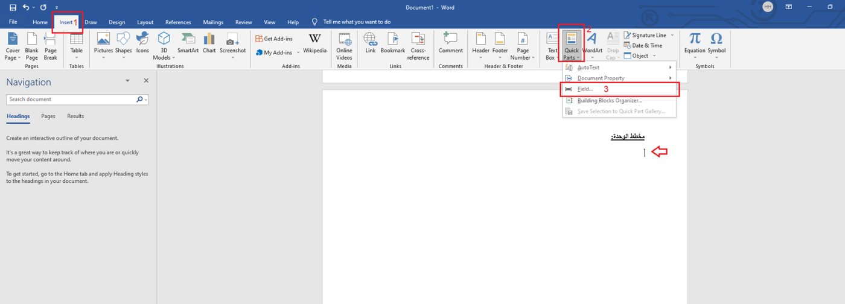This screenshot has height=304, width=845.
Task: Expand the Signature Line dropdown arrow
Action: pyautogui.click(x=672, y=35)
